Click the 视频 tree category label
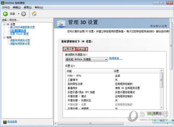The image size is (174, 127). click(9, 37)
